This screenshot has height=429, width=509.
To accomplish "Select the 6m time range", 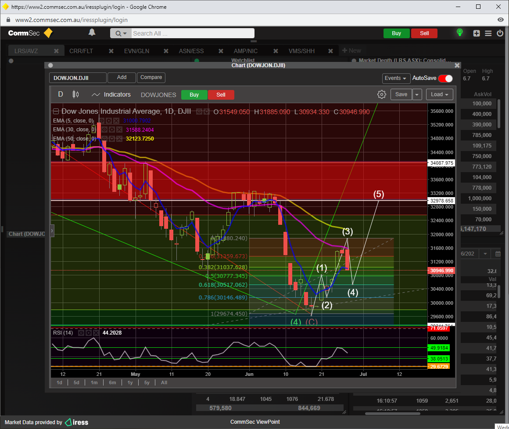I will coord(112,382).
